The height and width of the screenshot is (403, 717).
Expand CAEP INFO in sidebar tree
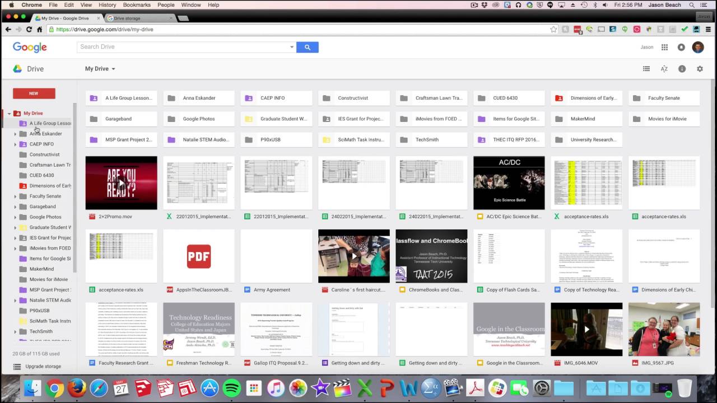(x=15, y=144)
